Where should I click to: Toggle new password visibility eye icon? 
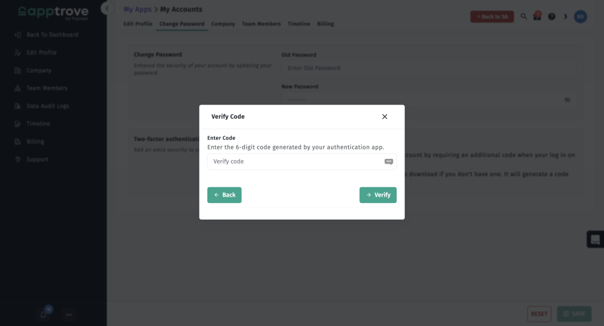point(567,100)
